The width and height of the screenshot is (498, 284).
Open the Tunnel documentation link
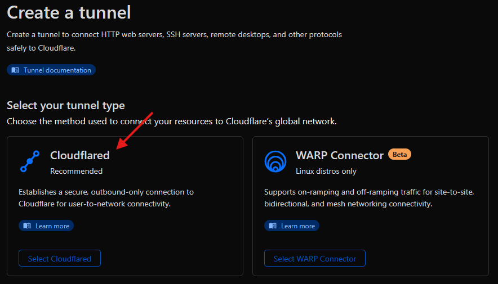click(51, 70)
